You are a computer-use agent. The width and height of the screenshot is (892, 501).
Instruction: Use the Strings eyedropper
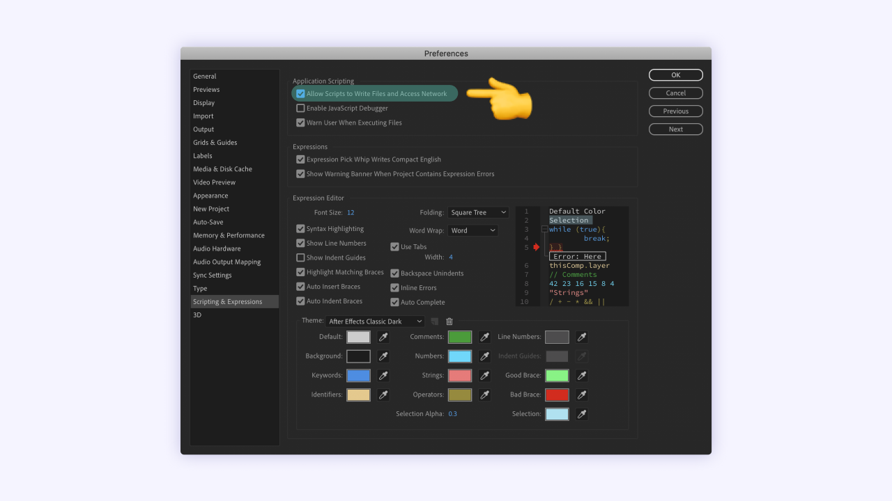pyautogui.click(x=484, y=376)
